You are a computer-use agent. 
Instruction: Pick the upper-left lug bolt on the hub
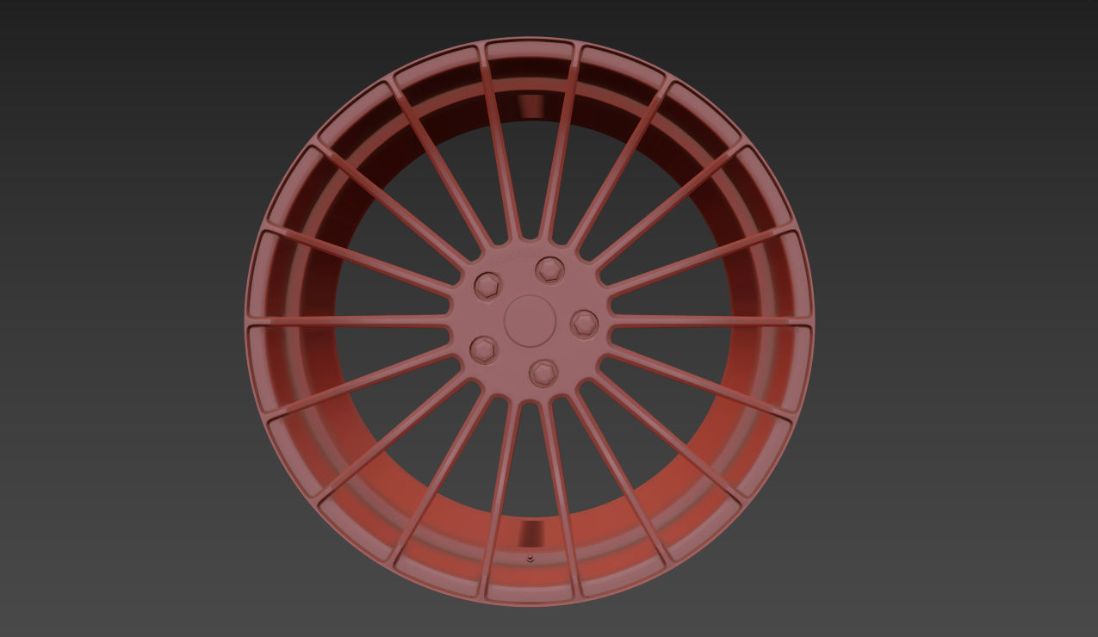tap(488, 285)
